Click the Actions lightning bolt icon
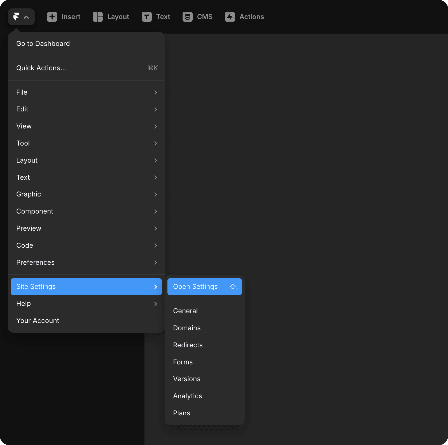448x445 pixels. (230, 17)
